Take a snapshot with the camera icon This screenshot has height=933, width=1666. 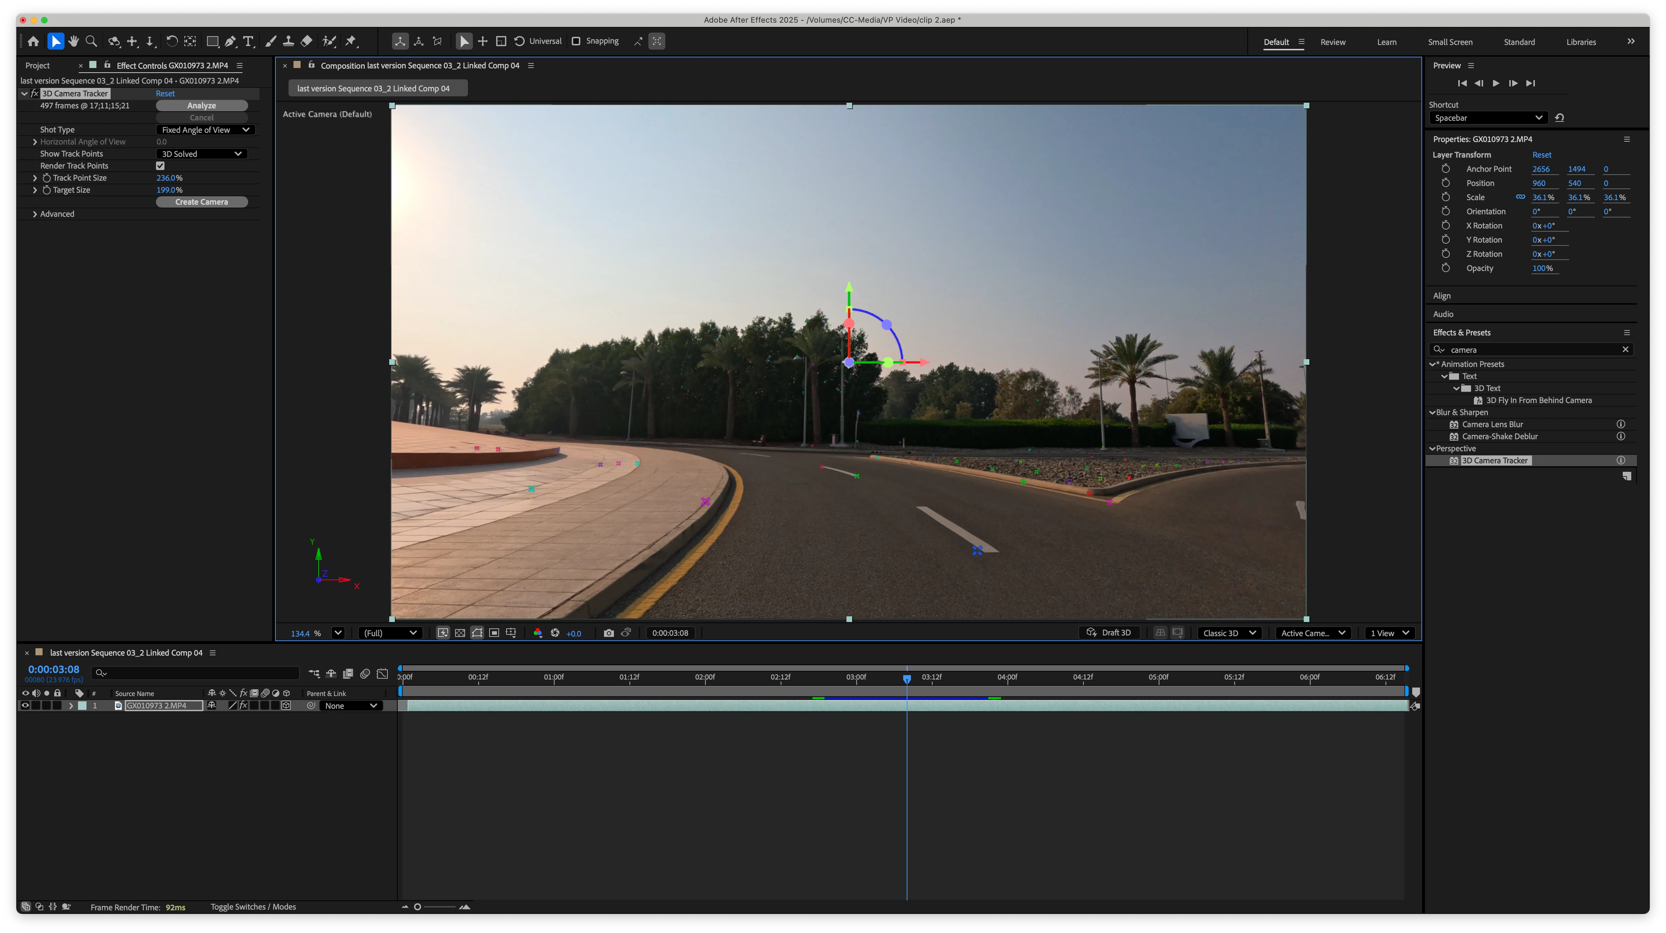[x=609, y=633]
